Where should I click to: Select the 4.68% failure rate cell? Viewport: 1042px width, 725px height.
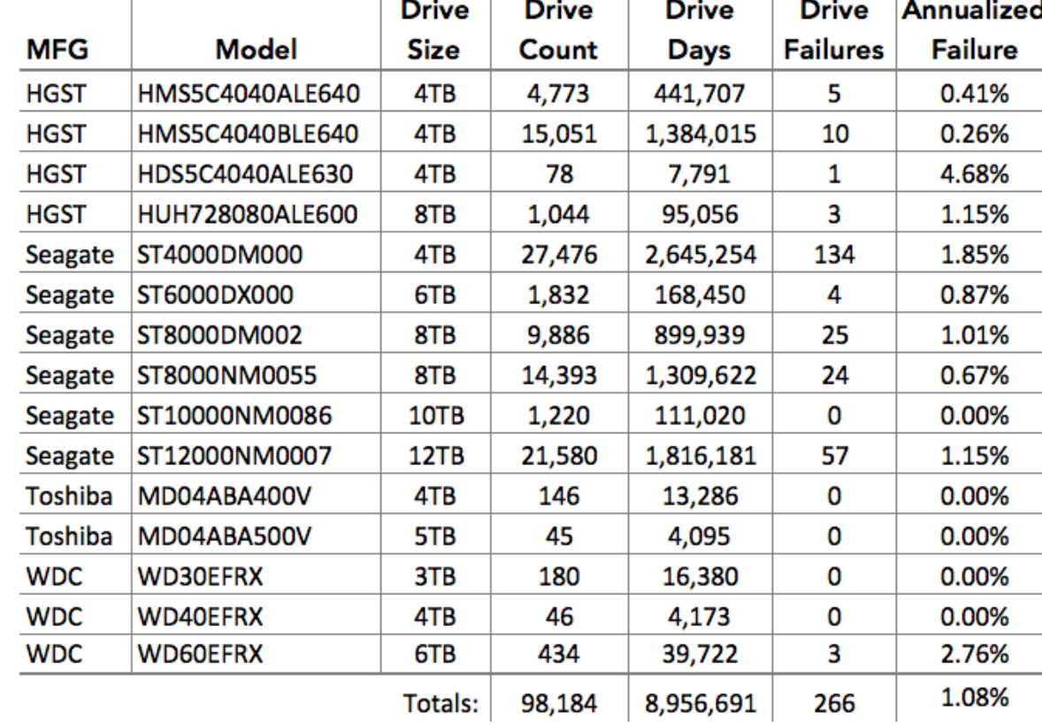pos(974,174)
